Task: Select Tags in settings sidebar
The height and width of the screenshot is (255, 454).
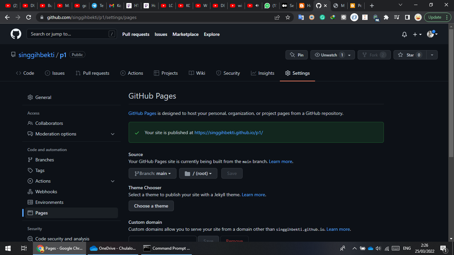Action: 71,170
